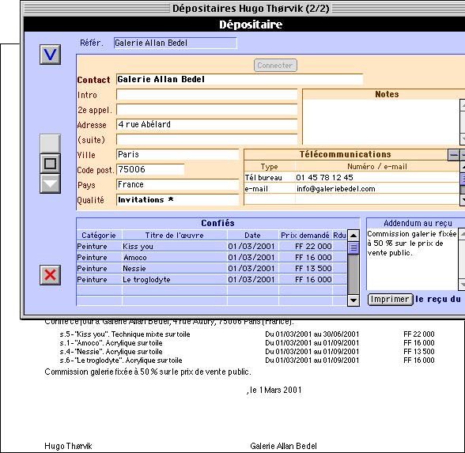Click inside the Notes text area

(381, 122)
